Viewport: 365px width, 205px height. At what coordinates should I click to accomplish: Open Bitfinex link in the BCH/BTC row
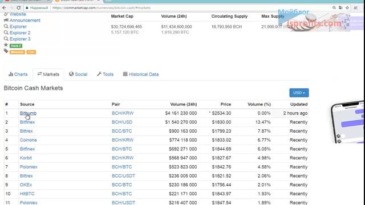(27, 149)
